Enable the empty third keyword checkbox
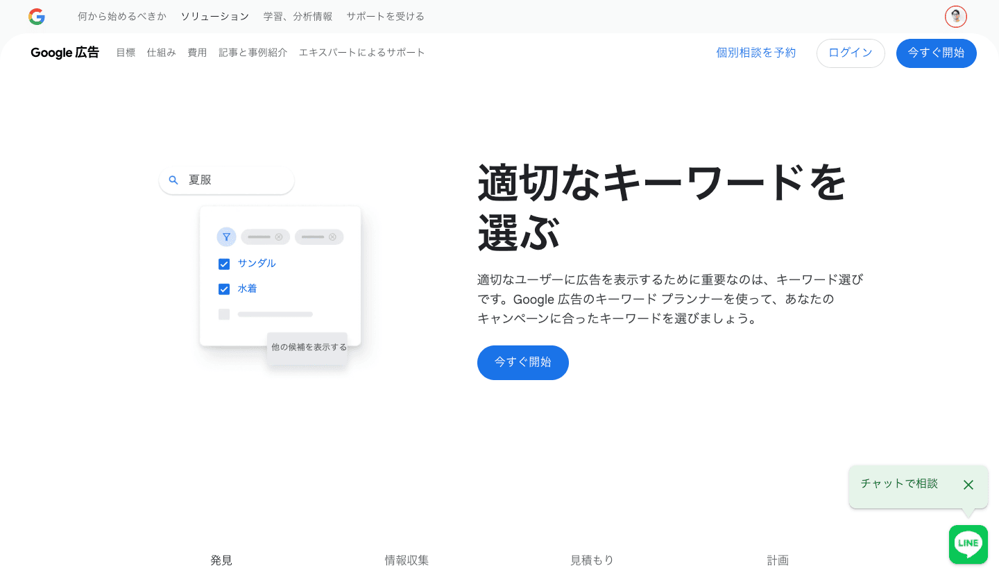Viewport: 999px width, 575px height. 224,314
